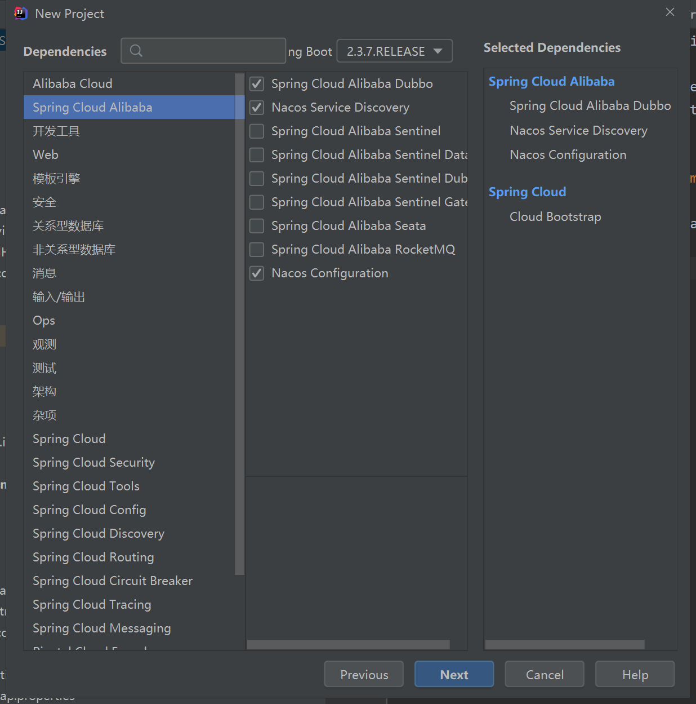This screenshot has width=696, height=704.
Task: Uncheck Spring Cloud Alibaba Dubbo checkbox
Action: 257,84
